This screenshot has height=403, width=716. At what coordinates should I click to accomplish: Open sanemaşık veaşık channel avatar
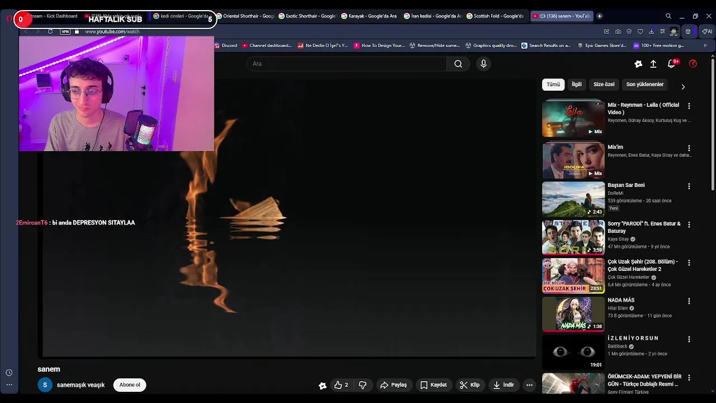click(45, 385)
